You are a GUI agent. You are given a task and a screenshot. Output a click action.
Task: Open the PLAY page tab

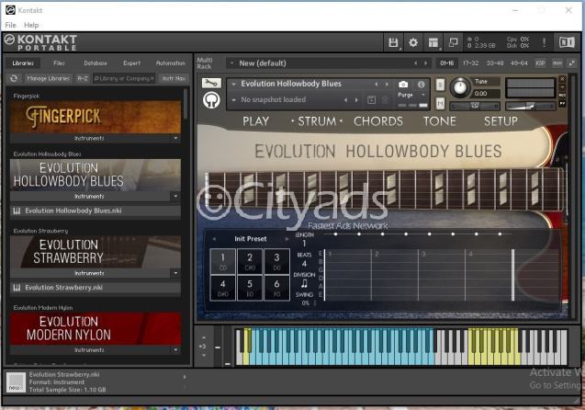(255, 121)
